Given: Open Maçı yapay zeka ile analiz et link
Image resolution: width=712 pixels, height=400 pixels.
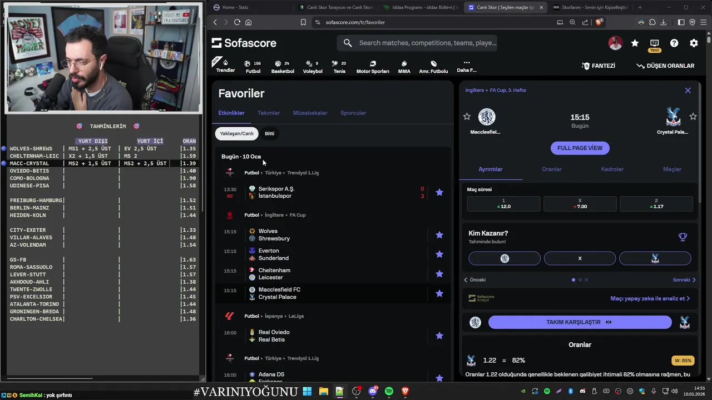Looking at the screenshot, I should pos(650,298).
